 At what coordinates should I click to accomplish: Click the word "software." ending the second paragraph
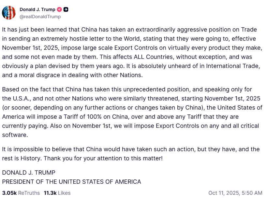[x=15, y=135]
